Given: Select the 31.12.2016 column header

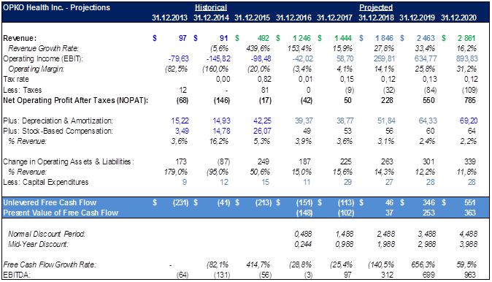Looking at the screenshot, I should (293, 18).
